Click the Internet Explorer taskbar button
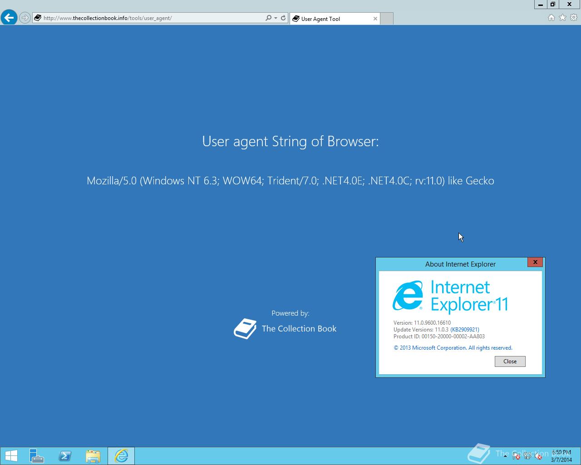This screenshot has height=465, width=581. click(121, 456)
